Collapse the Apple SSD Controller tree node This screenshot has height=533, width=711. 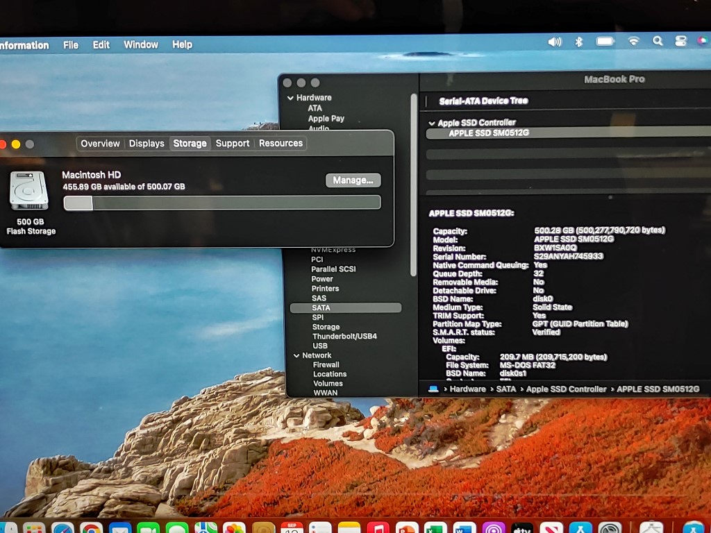point(432,123)
